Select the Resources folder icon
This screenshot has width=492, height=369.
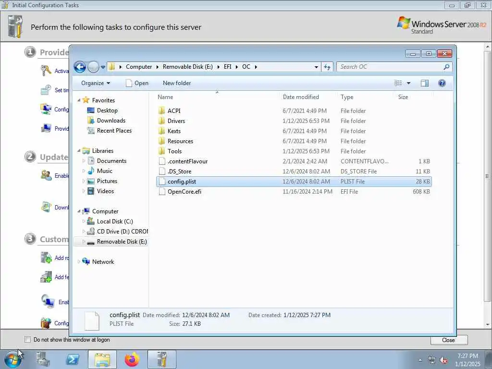point(162,141)
